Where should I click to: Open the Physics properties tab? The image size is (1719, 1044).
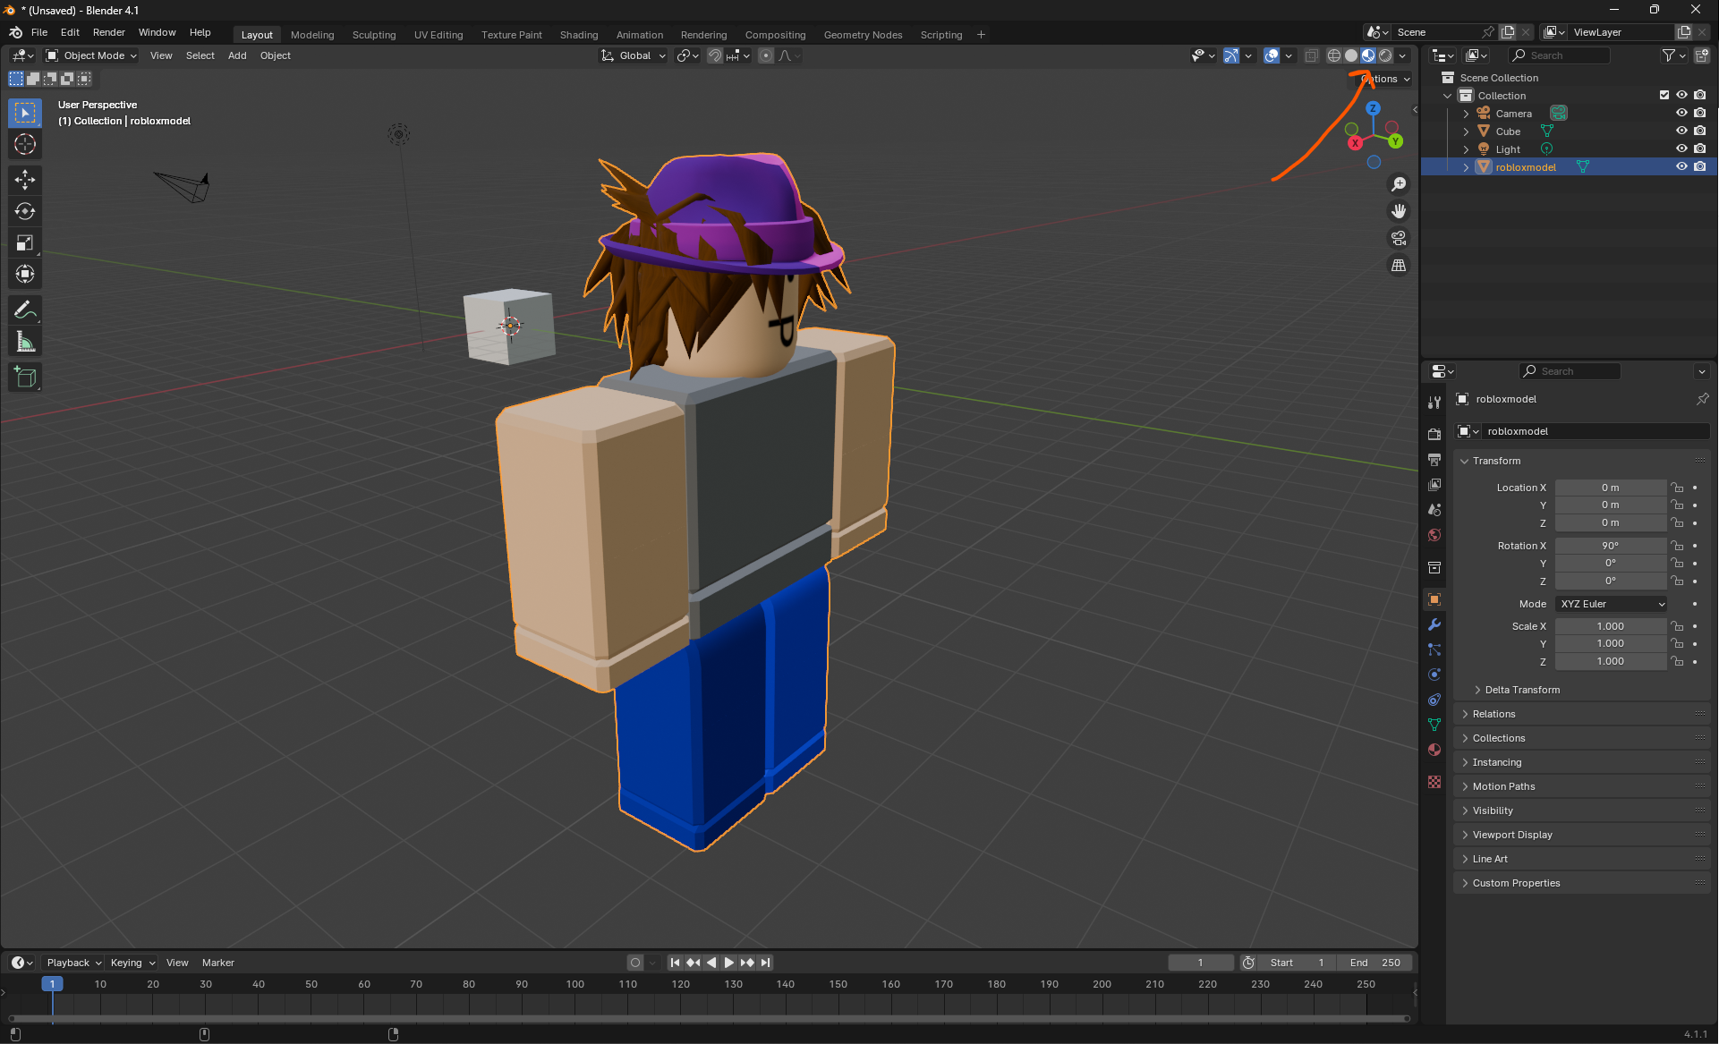[1434, 675]
